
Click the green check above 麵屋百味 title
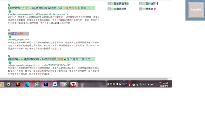[9, 56]
